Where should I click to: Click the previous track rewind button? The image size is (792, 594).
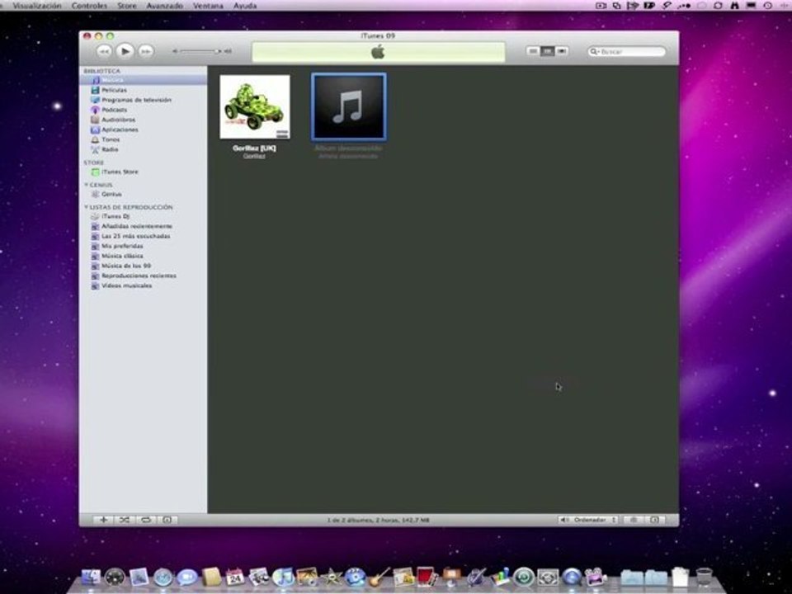click(104, 51)
